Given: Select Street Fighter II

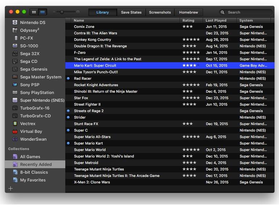Looking at the screenshot, I should tap(170, 104).
